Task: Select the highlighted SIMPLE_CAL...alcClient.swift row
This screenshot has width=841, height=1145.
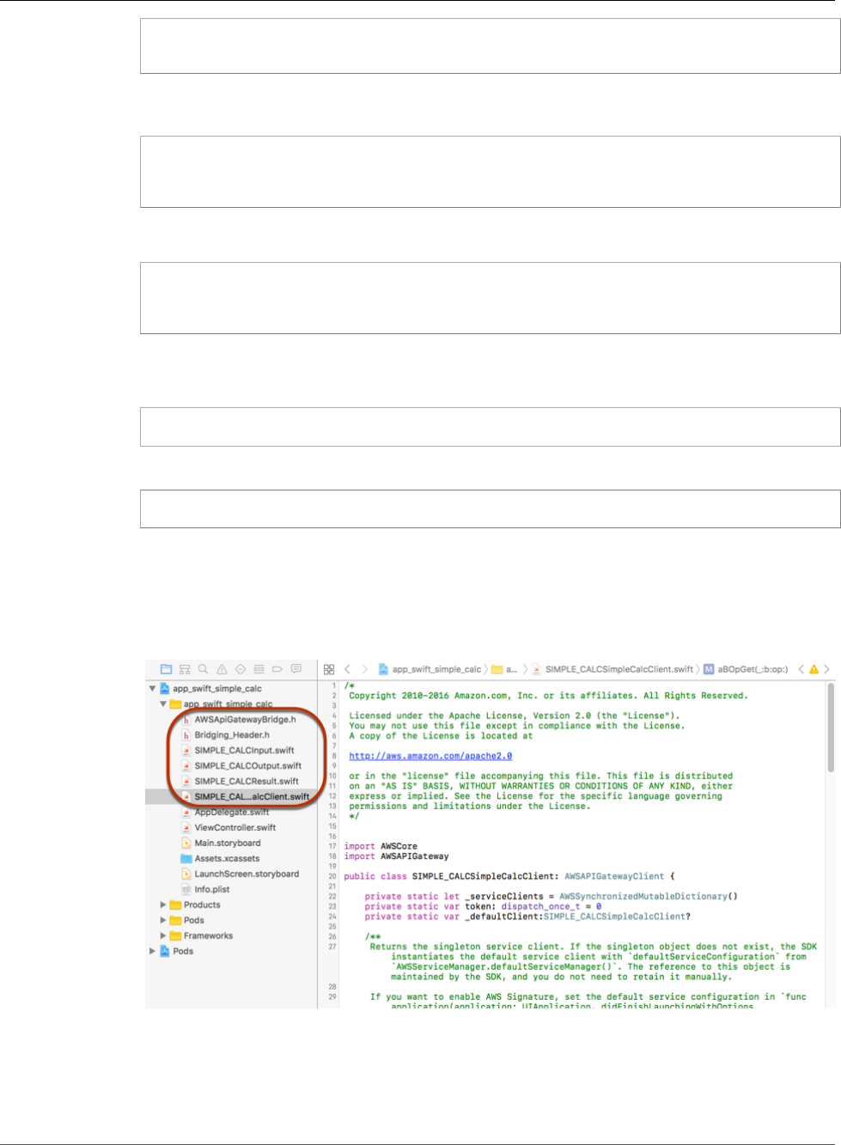Action: [232, 797]
